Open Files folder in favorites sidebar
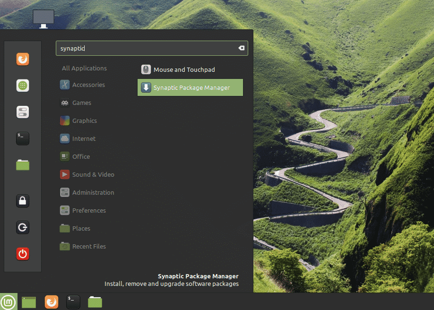Image resolution: width=434 pixels, height=310 pixels. [x=23, y=164]
